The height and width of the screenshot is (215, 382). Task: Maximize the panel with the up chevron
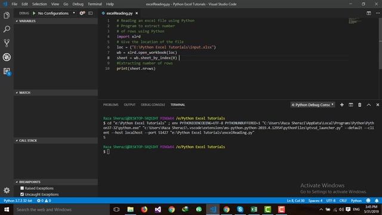[369, 105]
